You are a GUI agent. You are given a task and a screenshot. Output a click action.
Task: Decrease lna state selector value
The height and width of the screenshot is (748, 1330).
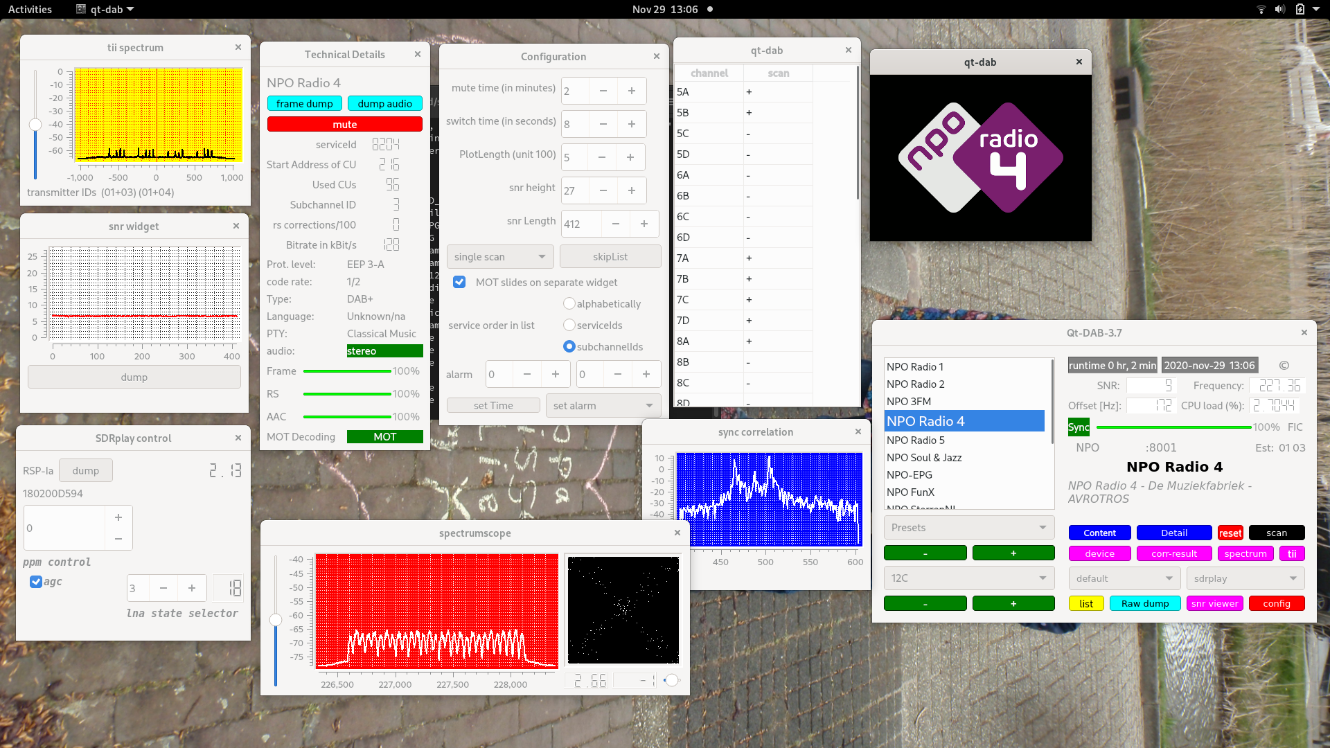163,588
